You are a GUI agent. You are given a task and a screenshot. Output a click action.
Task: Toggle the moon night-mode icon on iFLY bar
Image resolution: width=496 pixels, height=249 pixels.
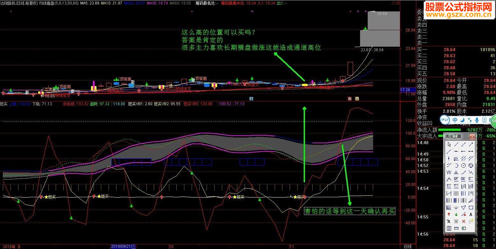(x=462, y=120)
